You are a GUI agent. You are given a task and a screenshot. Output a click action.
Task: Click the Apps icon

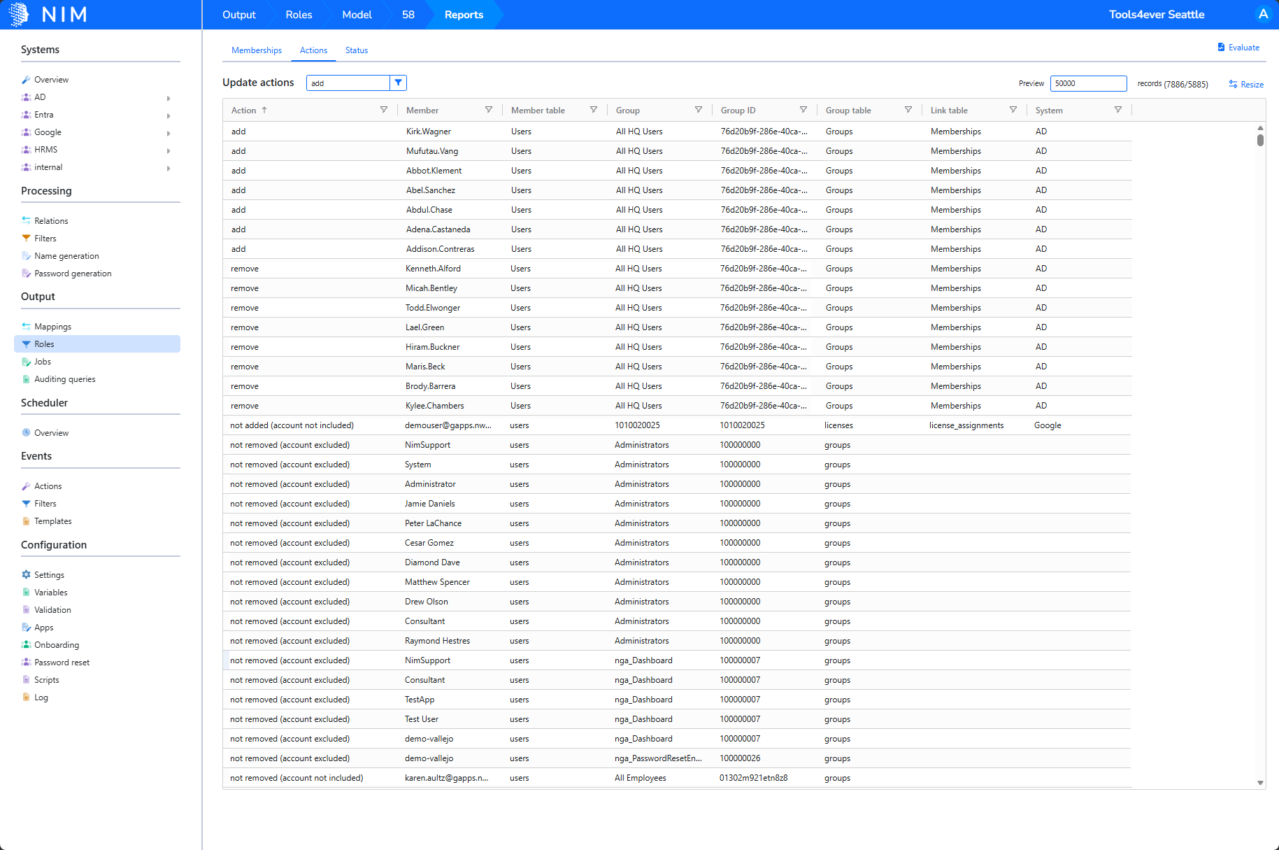click(x=26, y=628)
